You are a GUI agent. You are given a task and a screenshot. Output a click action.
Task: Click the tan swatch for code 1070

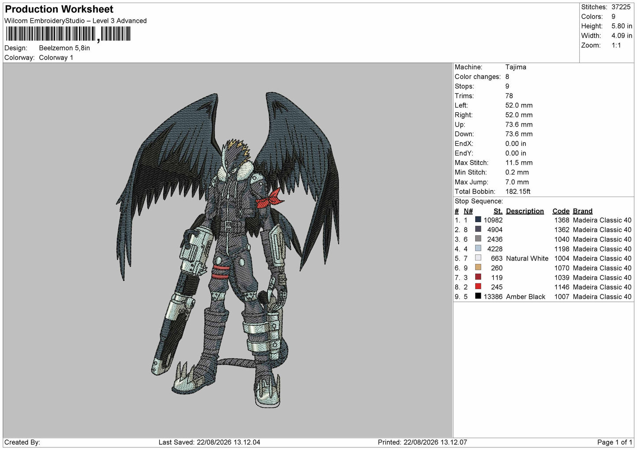click(478, 268)
